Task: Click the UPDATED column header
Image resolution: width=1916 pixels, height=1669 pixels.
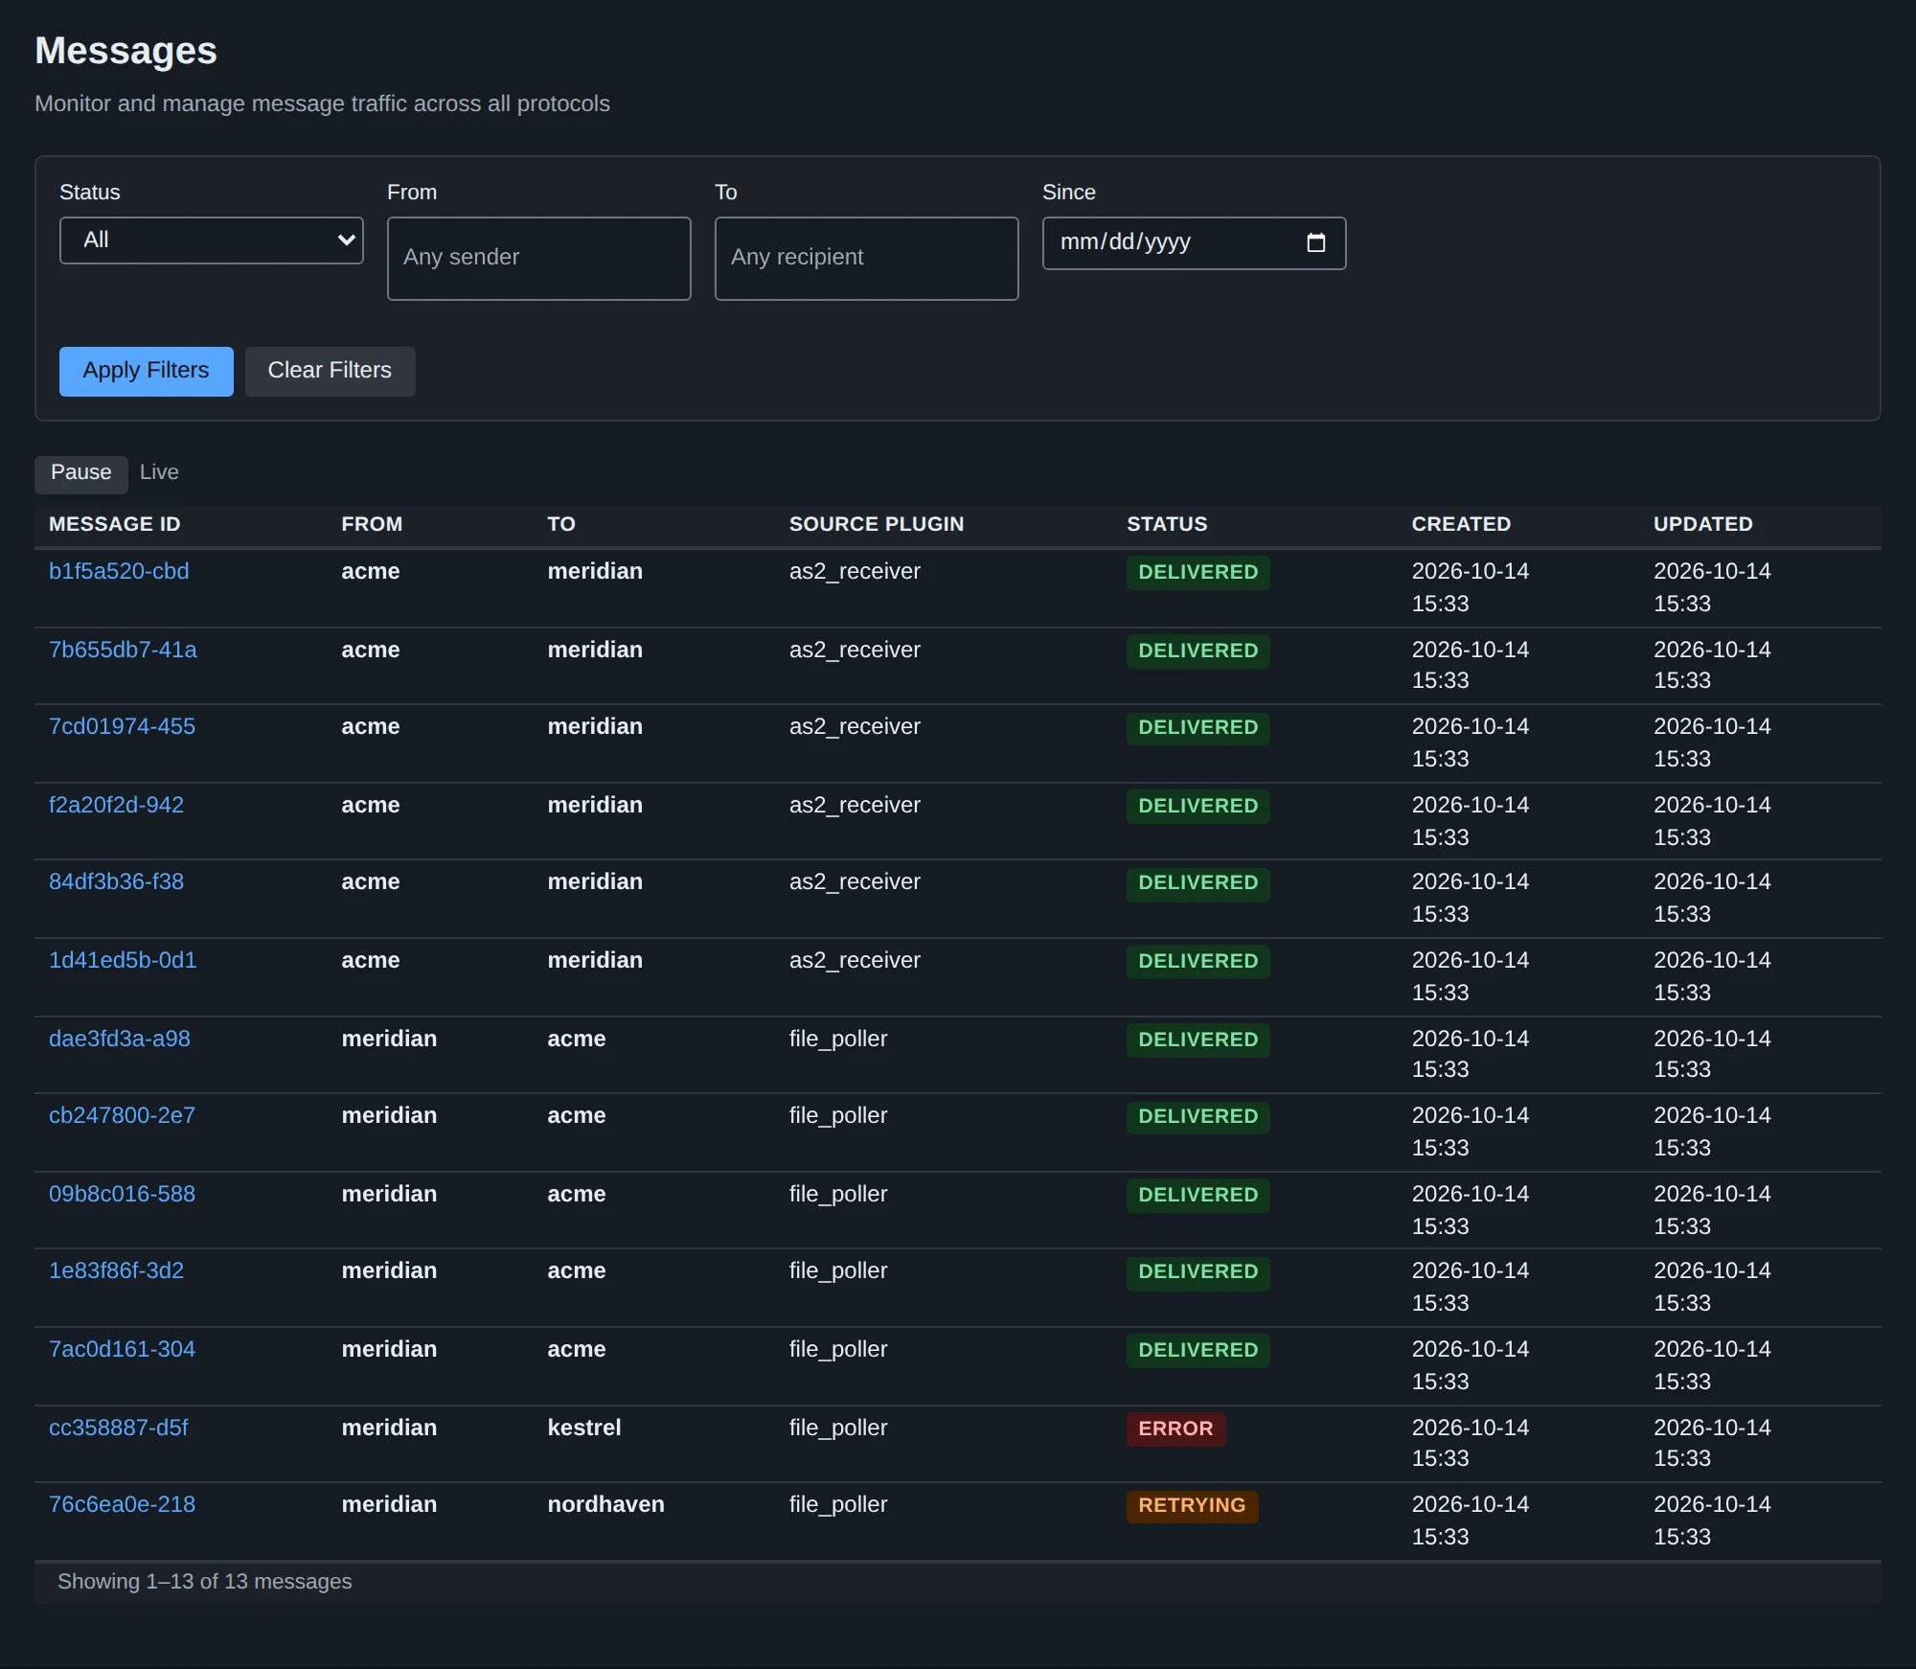Action: [x=1702, y=525]
